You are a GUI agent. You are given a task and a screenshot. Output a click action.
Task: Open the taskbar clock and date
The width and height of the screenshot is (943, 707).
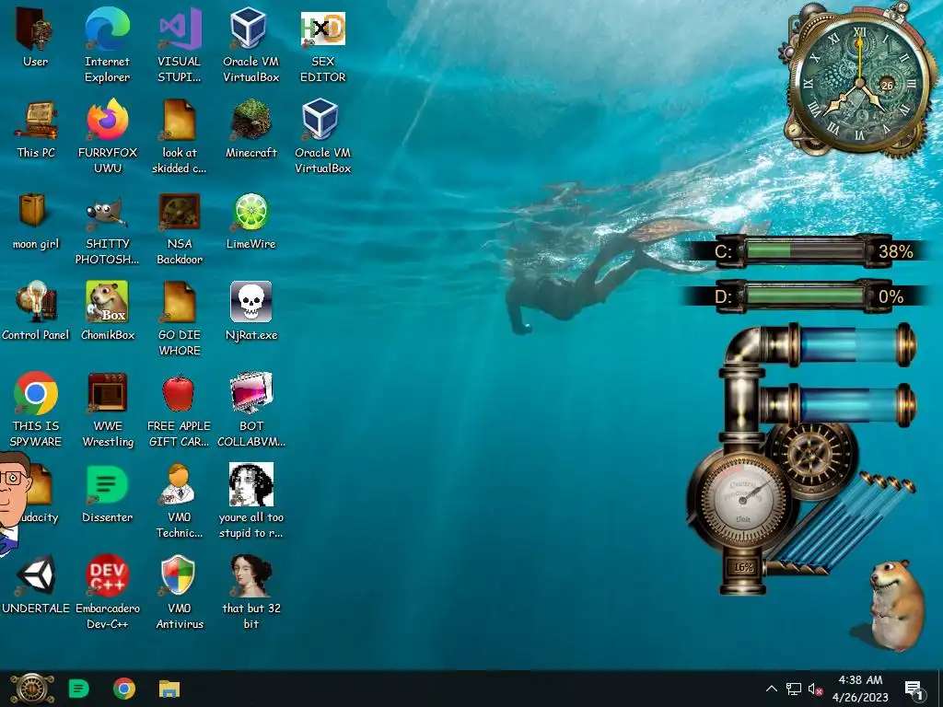[861, 689]
